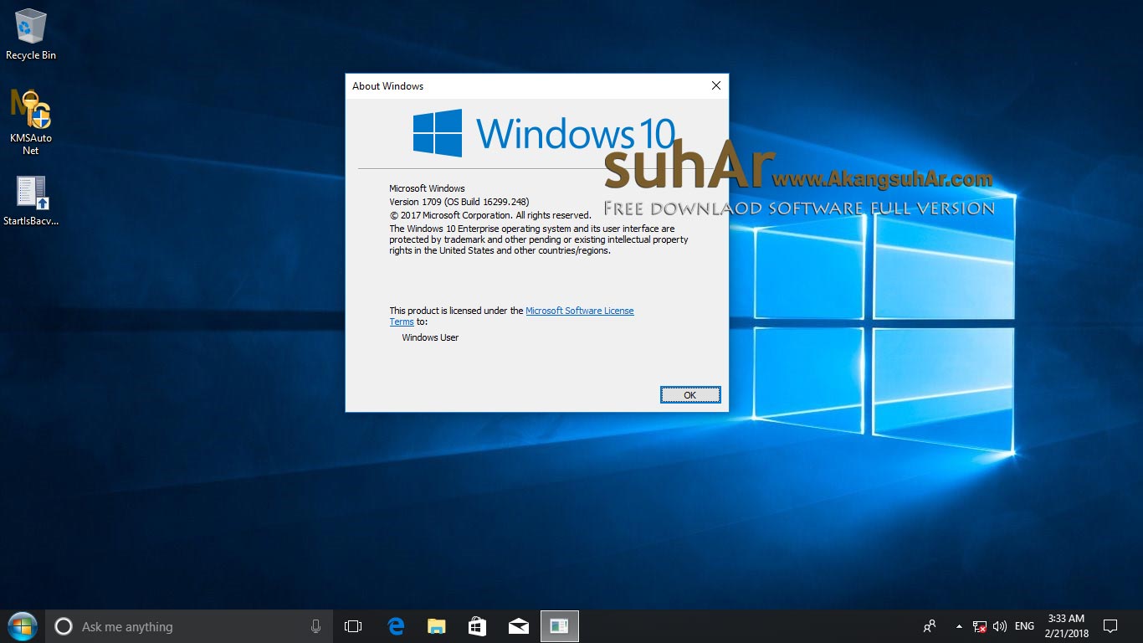Open Task View
Viewport: 1143px width, 643px height.
point(353,626)
